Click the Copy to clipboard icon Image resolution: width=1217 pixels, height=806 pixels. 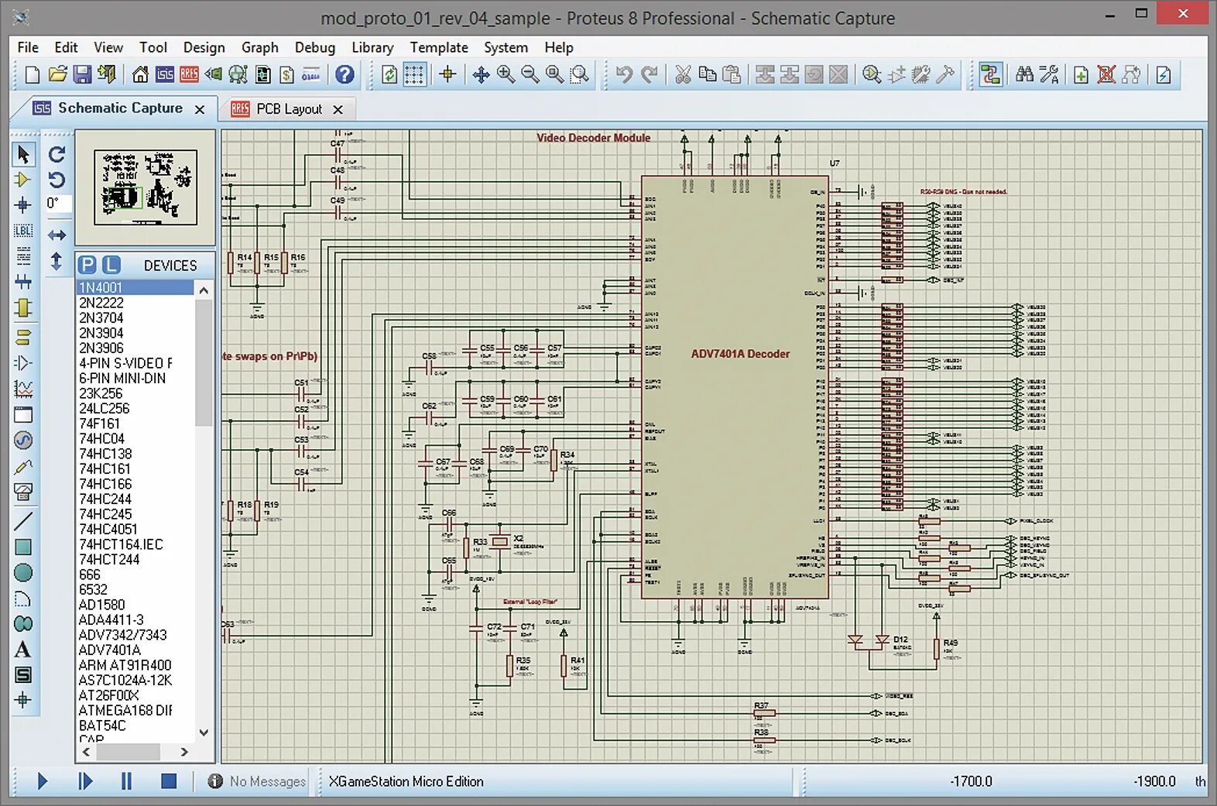(x=707, y=74)
